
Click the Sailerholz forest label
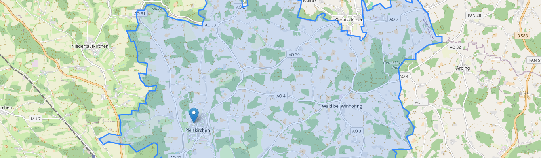[x=161, y=8]
